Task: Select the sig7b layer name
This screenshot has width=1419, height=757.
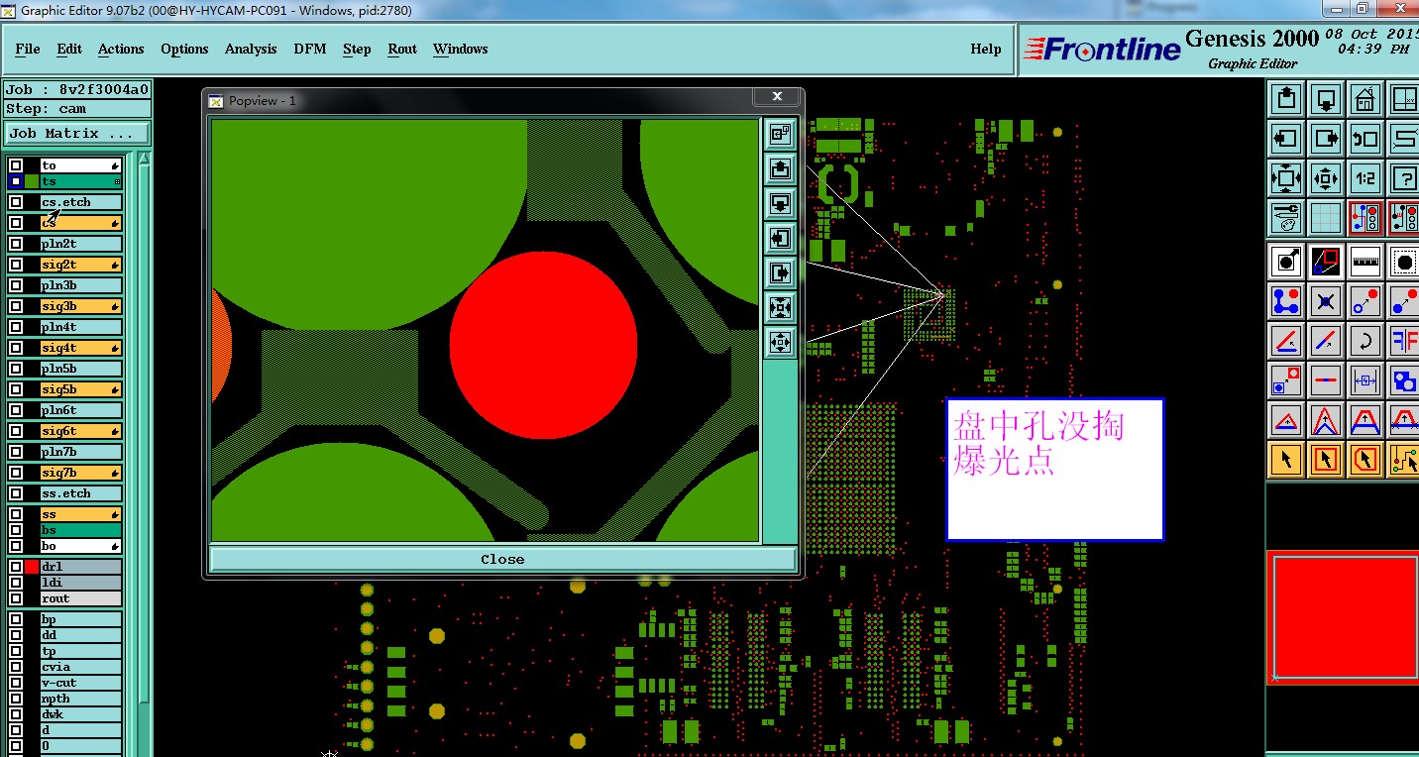Action: tap(80, 473)
